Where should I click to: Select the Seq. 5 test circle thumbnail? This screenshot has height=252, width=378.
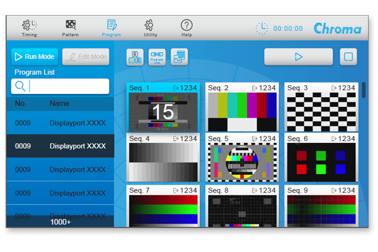pos(242,157)
